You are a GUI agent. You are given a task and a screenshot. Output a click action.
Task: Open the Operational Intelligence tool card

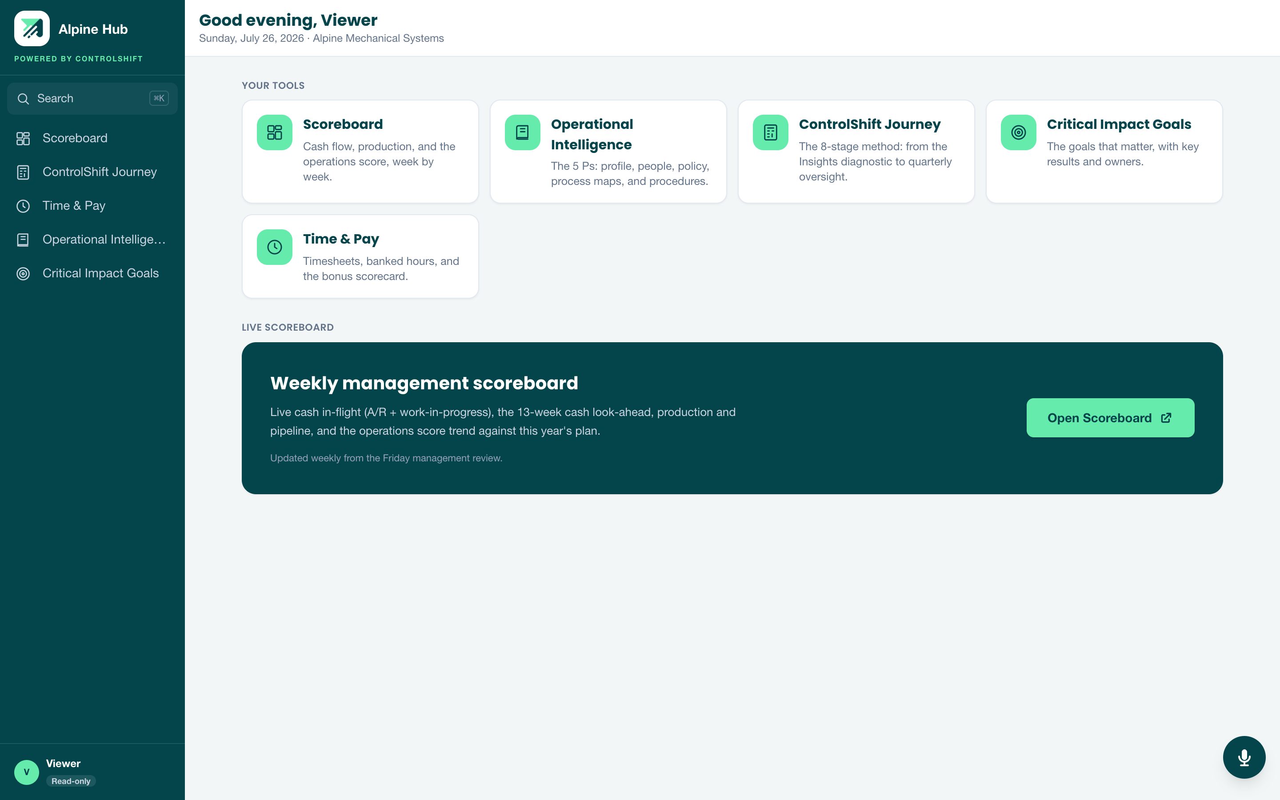click(x=608, y=151)
